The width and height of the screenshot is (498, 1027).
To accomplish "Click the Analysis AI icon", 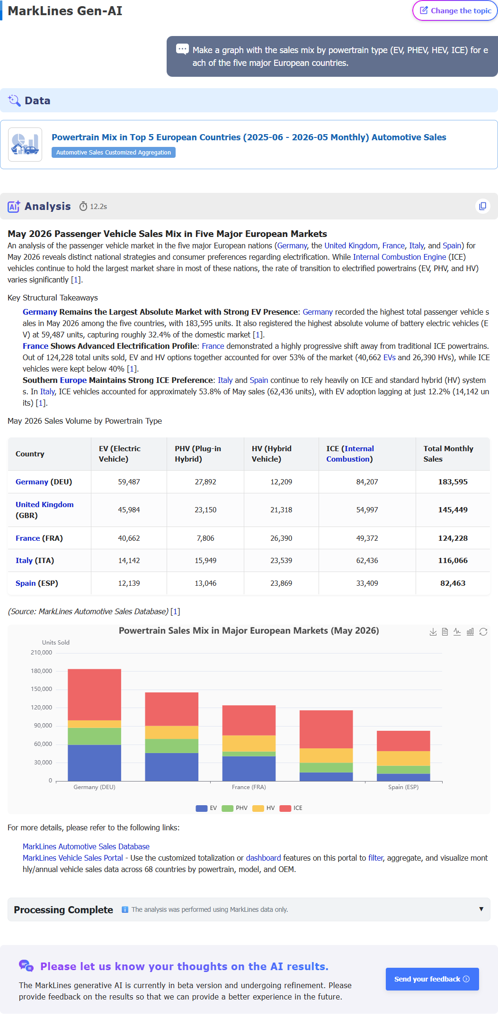I will click(14, 206).
